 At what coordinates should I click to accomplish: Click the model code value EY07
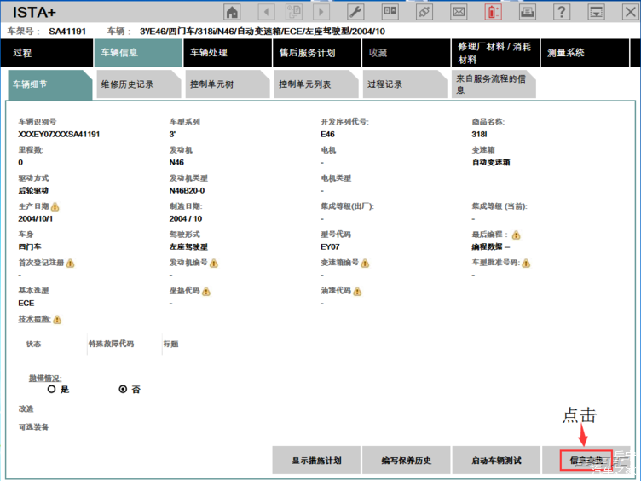coord(330,247)
